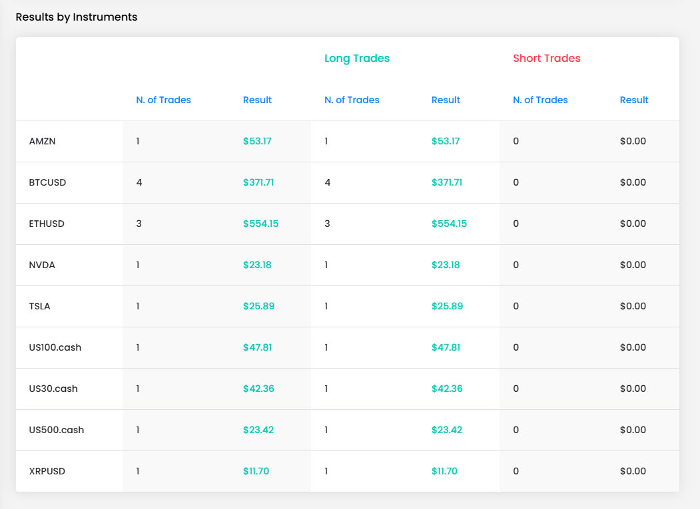Click Short Trades N. of Trades header
700x509 pixels.
click(x=540, y=100)
